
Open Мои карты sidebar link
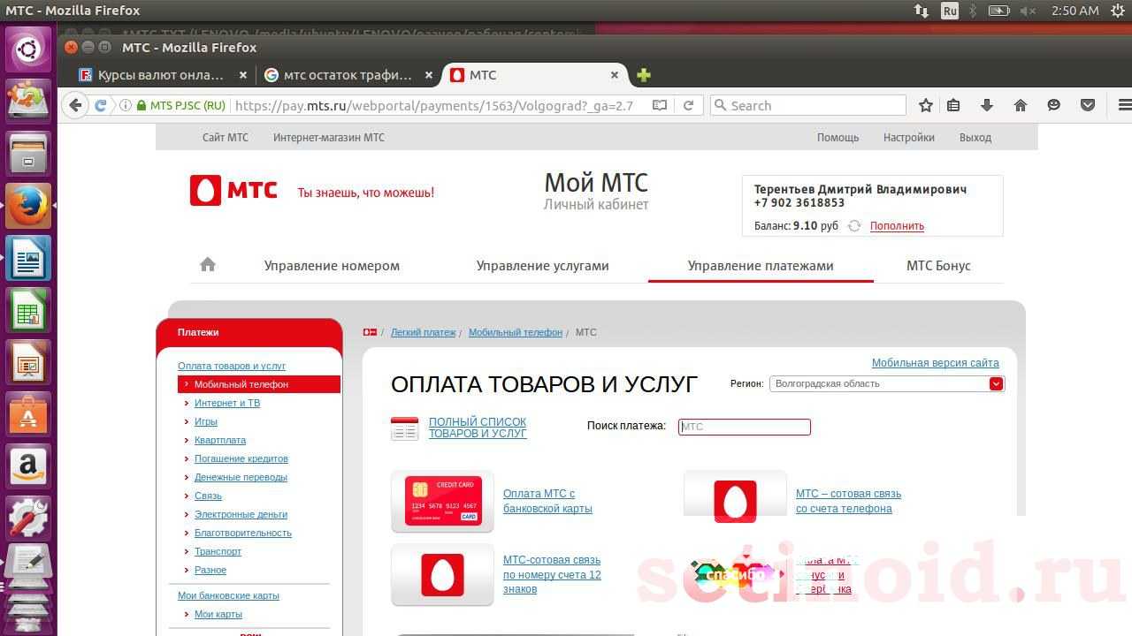pos(218,614)
